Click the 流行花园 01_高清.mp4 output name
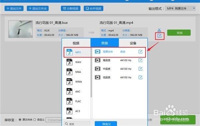The image size is (200, 126). coord(116,23)
